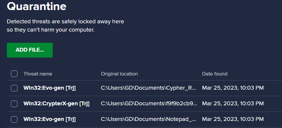Click the date found in the Cypher_R row
Image resolution: width=282 pixels, height=128 pixels.
click(233, 88)
